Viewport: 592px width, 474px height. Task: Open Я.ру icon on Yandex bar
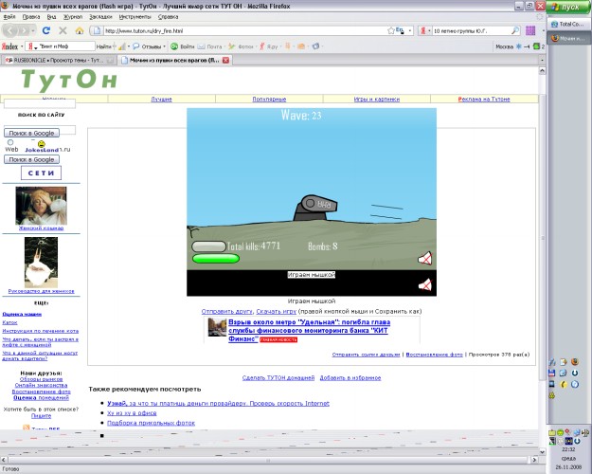click(261, 46)
